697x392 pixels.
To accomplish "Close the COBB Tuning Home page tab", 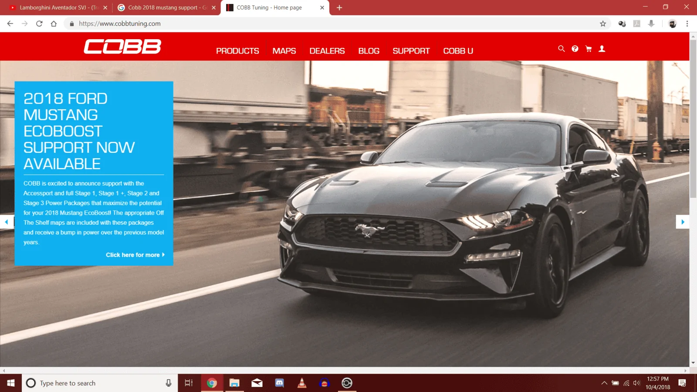I will tap(322, 7).
